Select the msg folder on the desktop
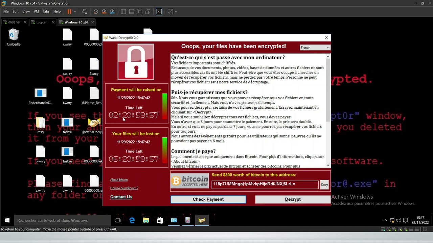 pos(40,125)
